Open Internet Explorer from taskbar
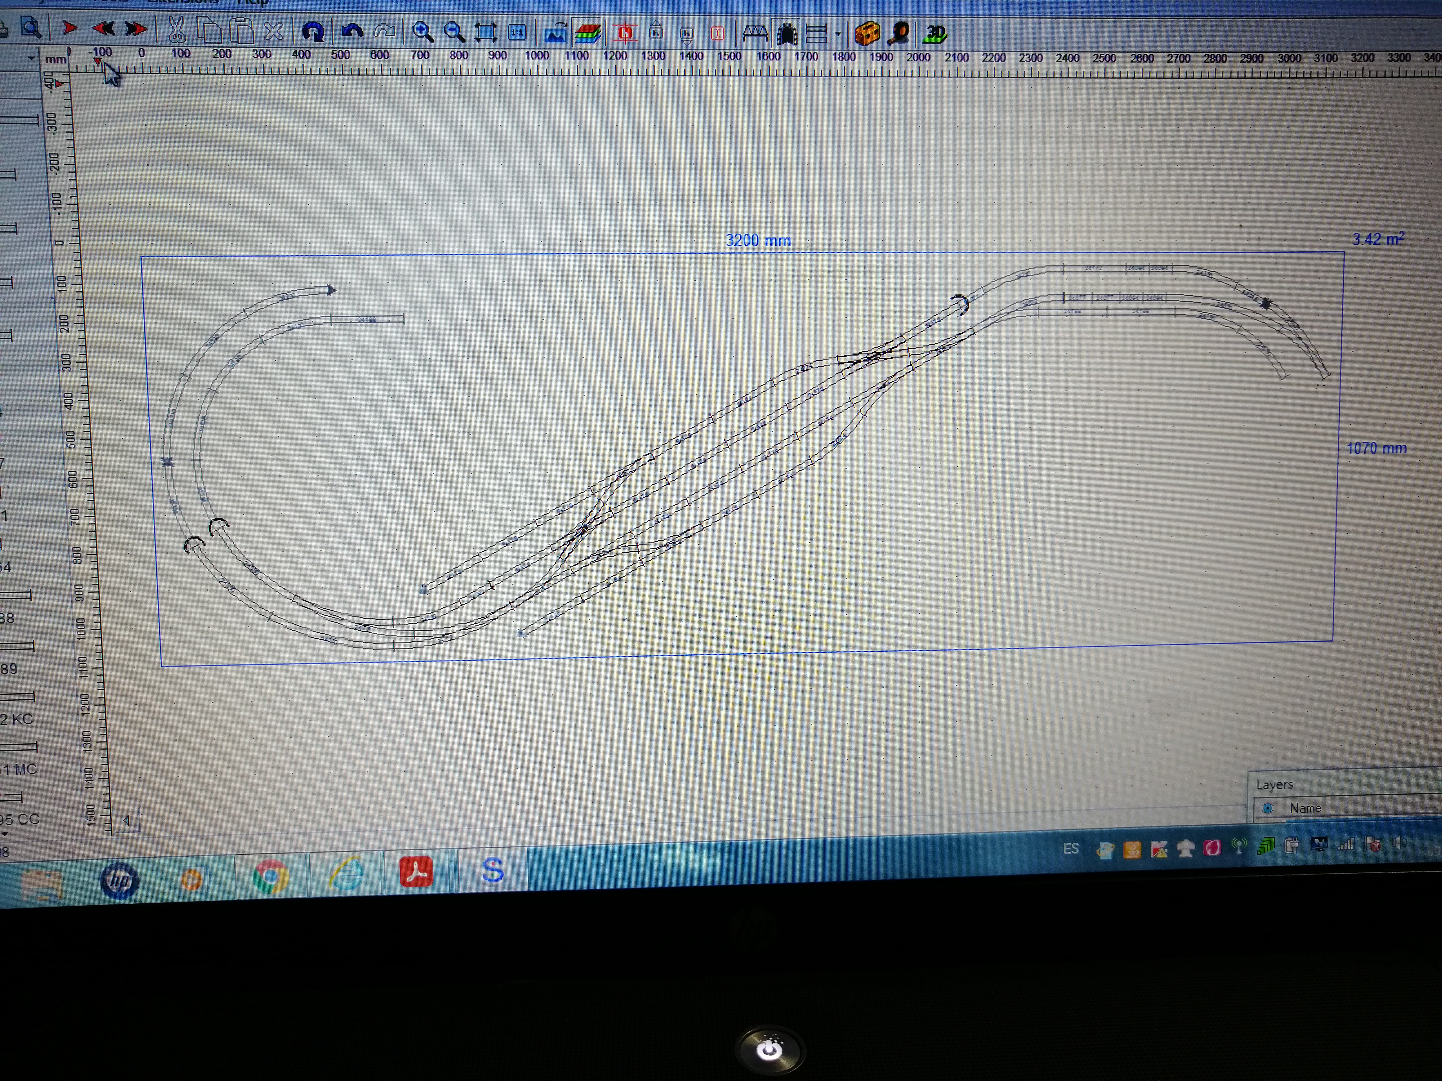 pyautogui.click(x=346, y=873)
